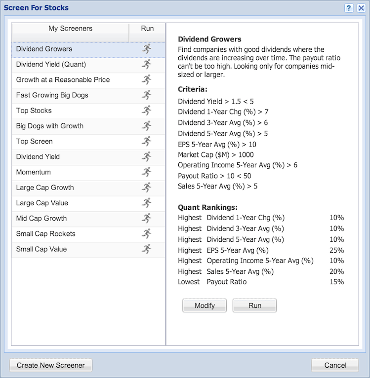
Task: Run the Dividend Growers screener via runner icon
Action: tap(146, 49)
